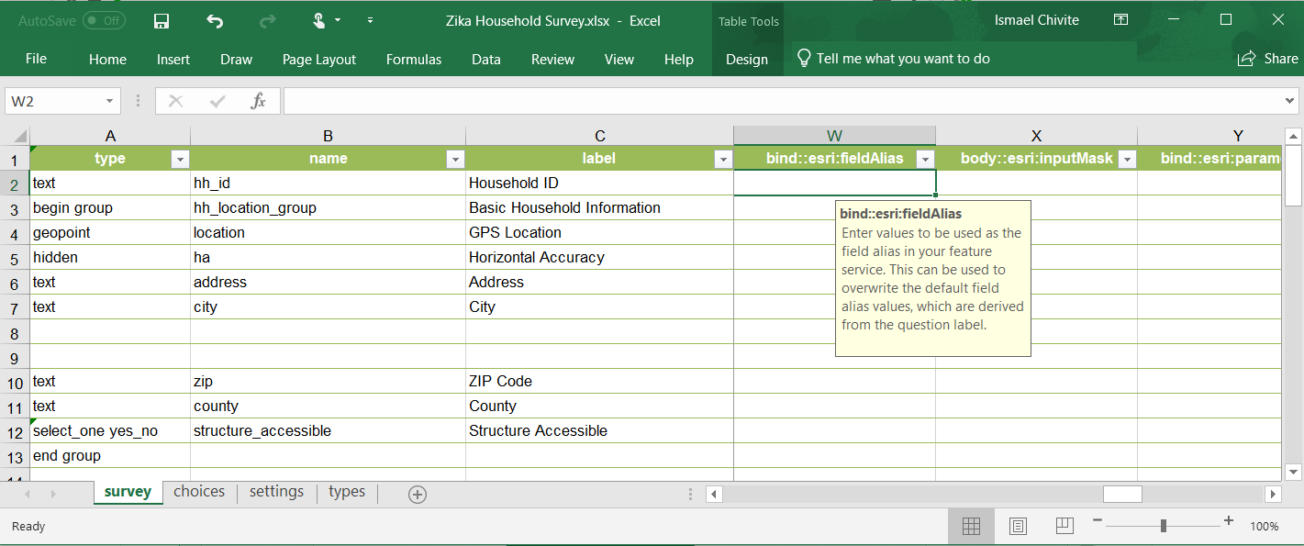Image resolution: width=1304 pixels, height=546 pixels.
Task: Click the New Sheet plus button
Action: 418,493
